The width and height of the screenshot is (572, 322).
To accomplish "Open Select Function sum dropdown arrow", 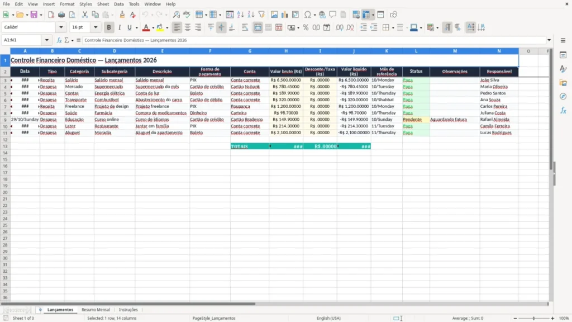I will [x=72, y=40].
